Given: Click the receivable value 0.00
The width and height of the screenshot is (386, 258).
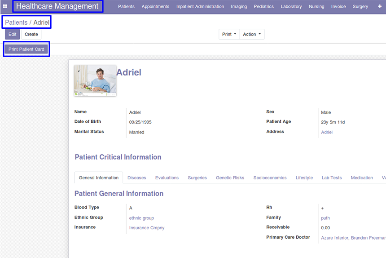Looking at the screenshot, I should tap(325, 228).
